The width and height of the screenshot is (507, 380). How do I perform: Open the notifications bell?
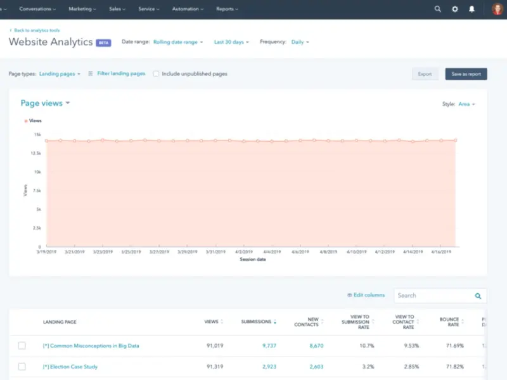(472, 9)
